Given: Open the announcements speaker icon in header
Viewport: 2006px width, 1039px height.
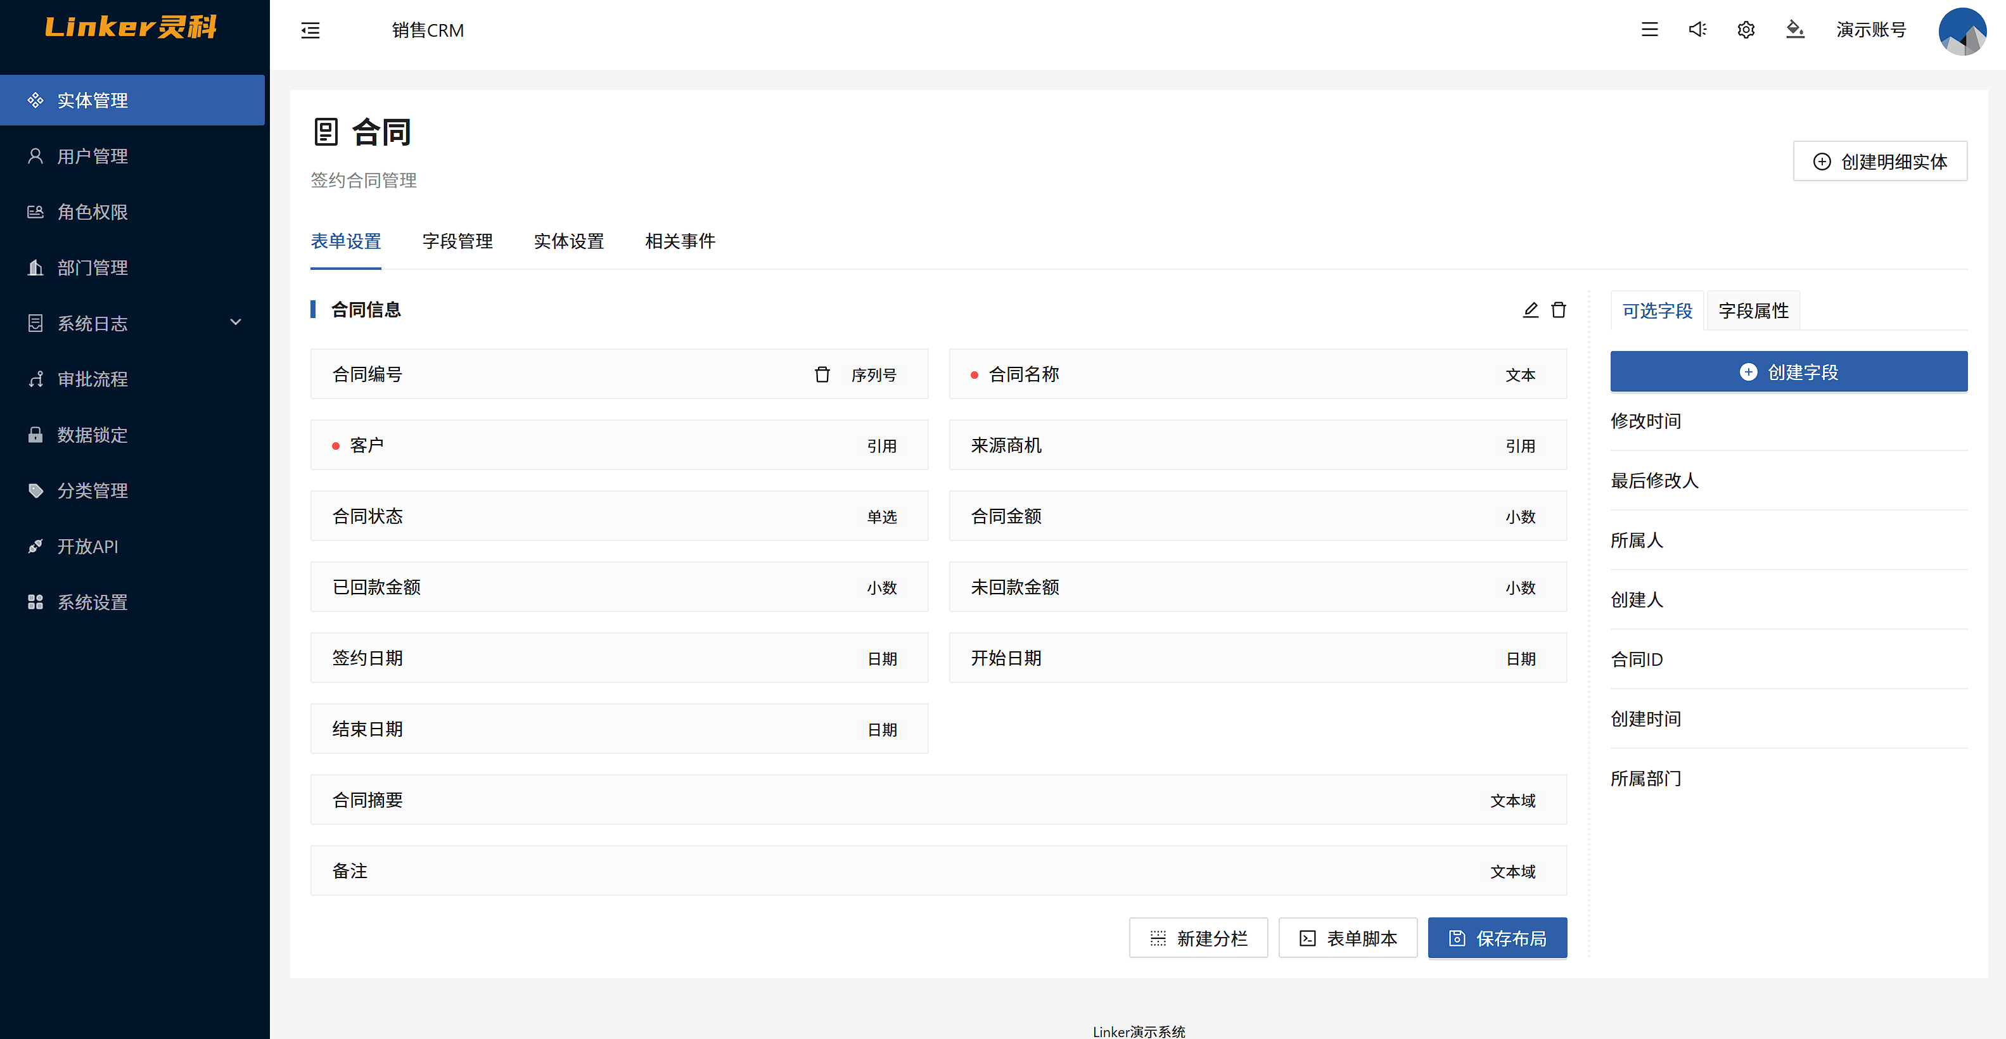Looking at the screenshot, I should click(x=1697, y=30).
